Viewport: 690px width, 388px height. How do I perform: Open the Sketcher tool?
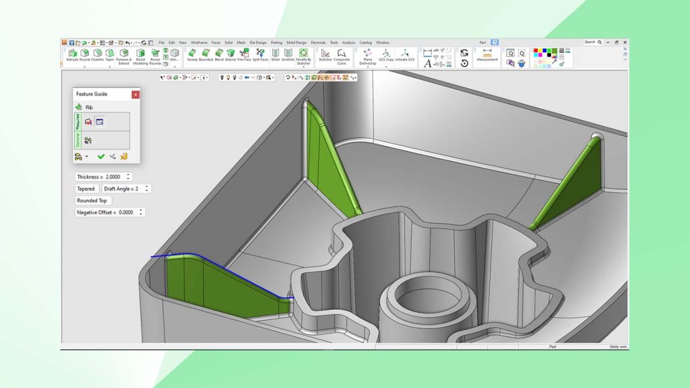(x=326, y=54)
